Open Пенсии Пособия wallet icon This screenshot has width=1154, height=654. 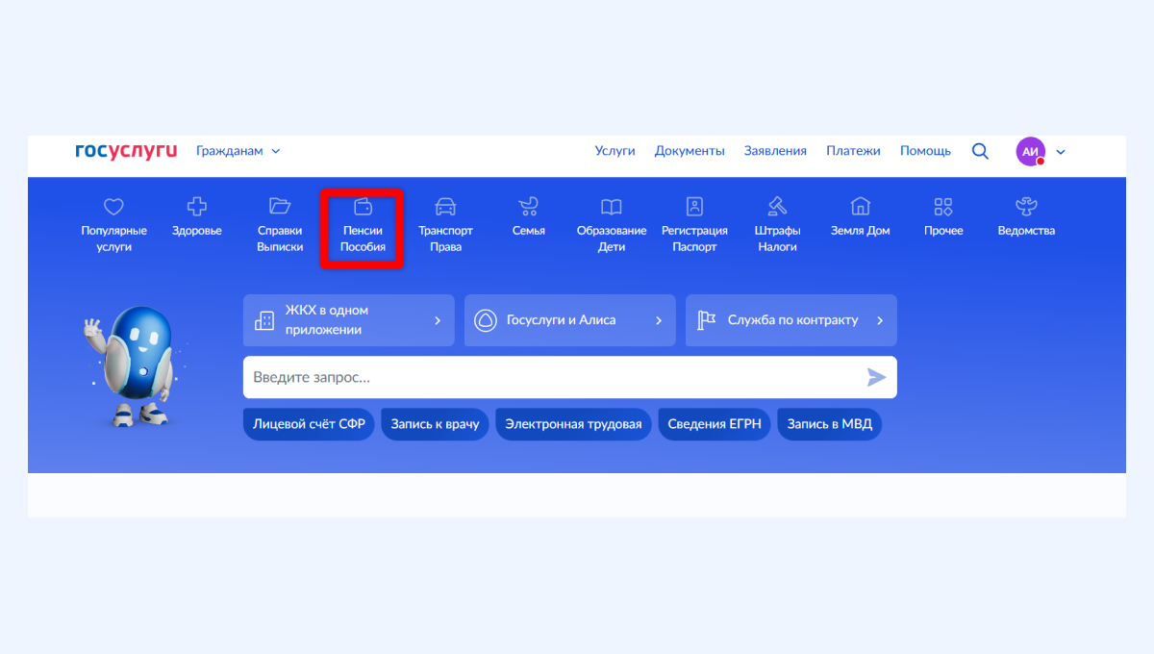pos(363,206)
